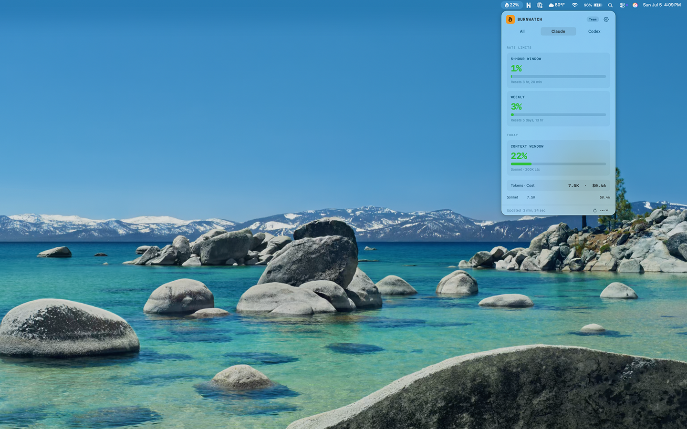Expand the more options menu

[x=604, y=210]
